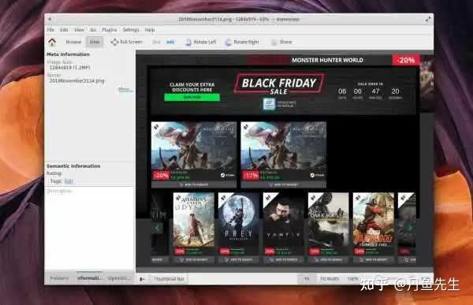The width and height of the screenshot is (473, 305).
Task: Click the Fit Width zoom button
Action: pos(330,279)
